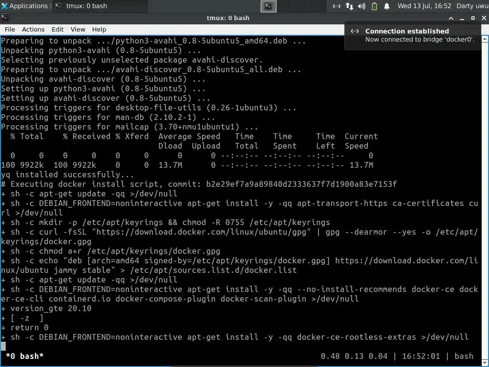Click the terminal cursor block on the last line
This screenshot has height=367, width=489.
click(3, 346)
